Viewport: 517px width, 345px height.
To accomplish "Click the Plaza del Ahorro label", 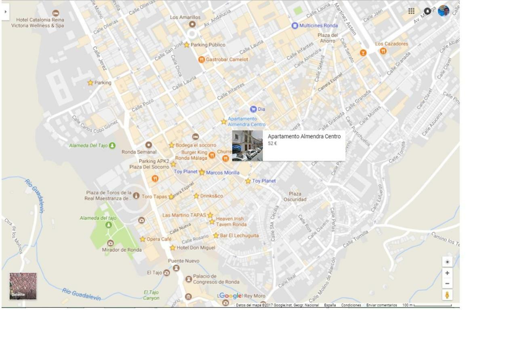I will click(328, 38).
